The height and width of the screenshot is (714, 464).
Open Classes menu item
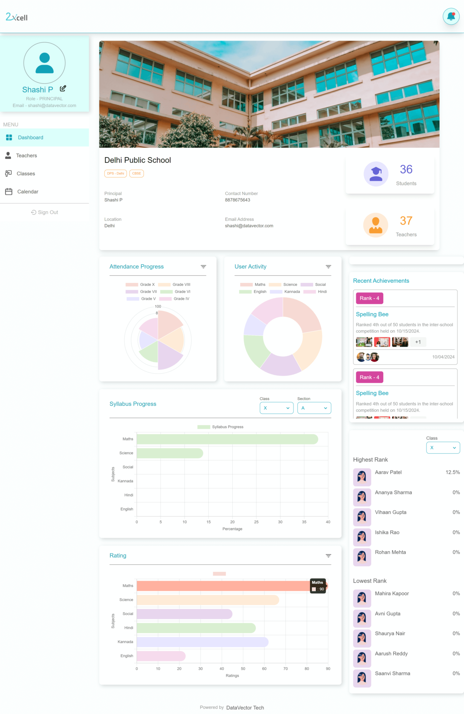tap(44, 174)
